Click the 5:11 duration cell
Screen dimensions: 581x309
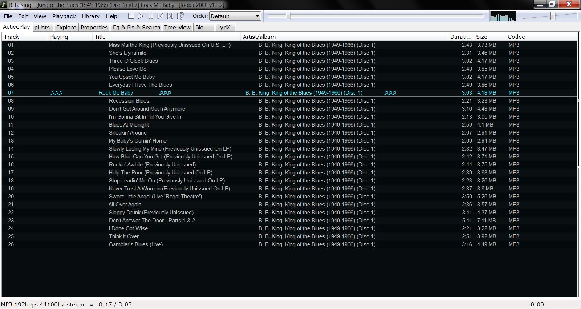tap(467, 221)
